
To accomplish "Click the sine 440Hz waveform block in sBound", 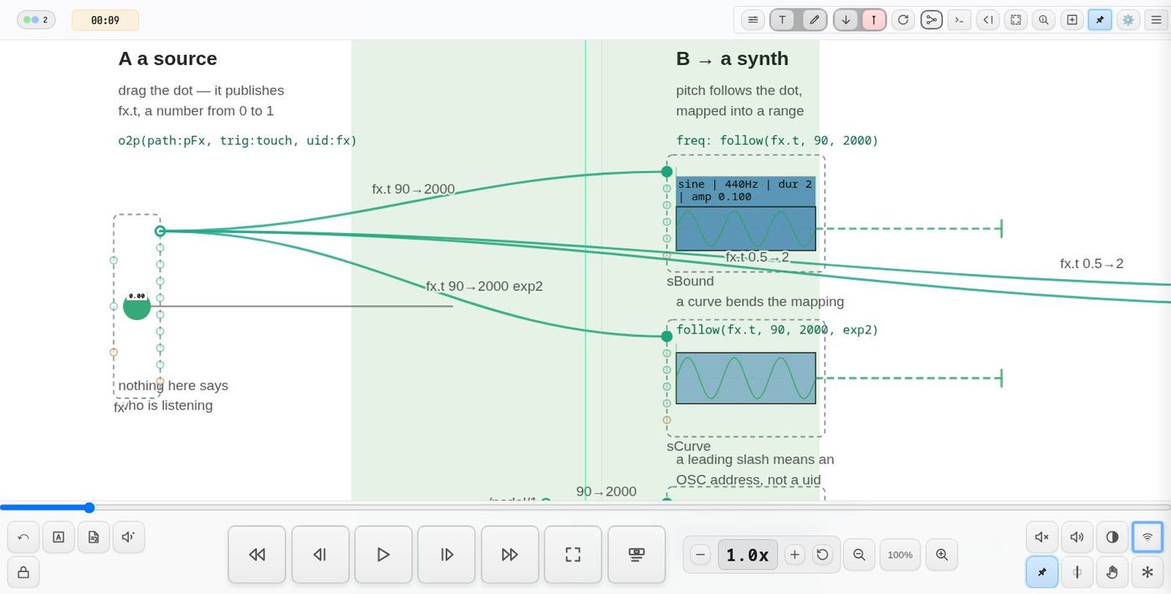I will (x=745, y=213).
